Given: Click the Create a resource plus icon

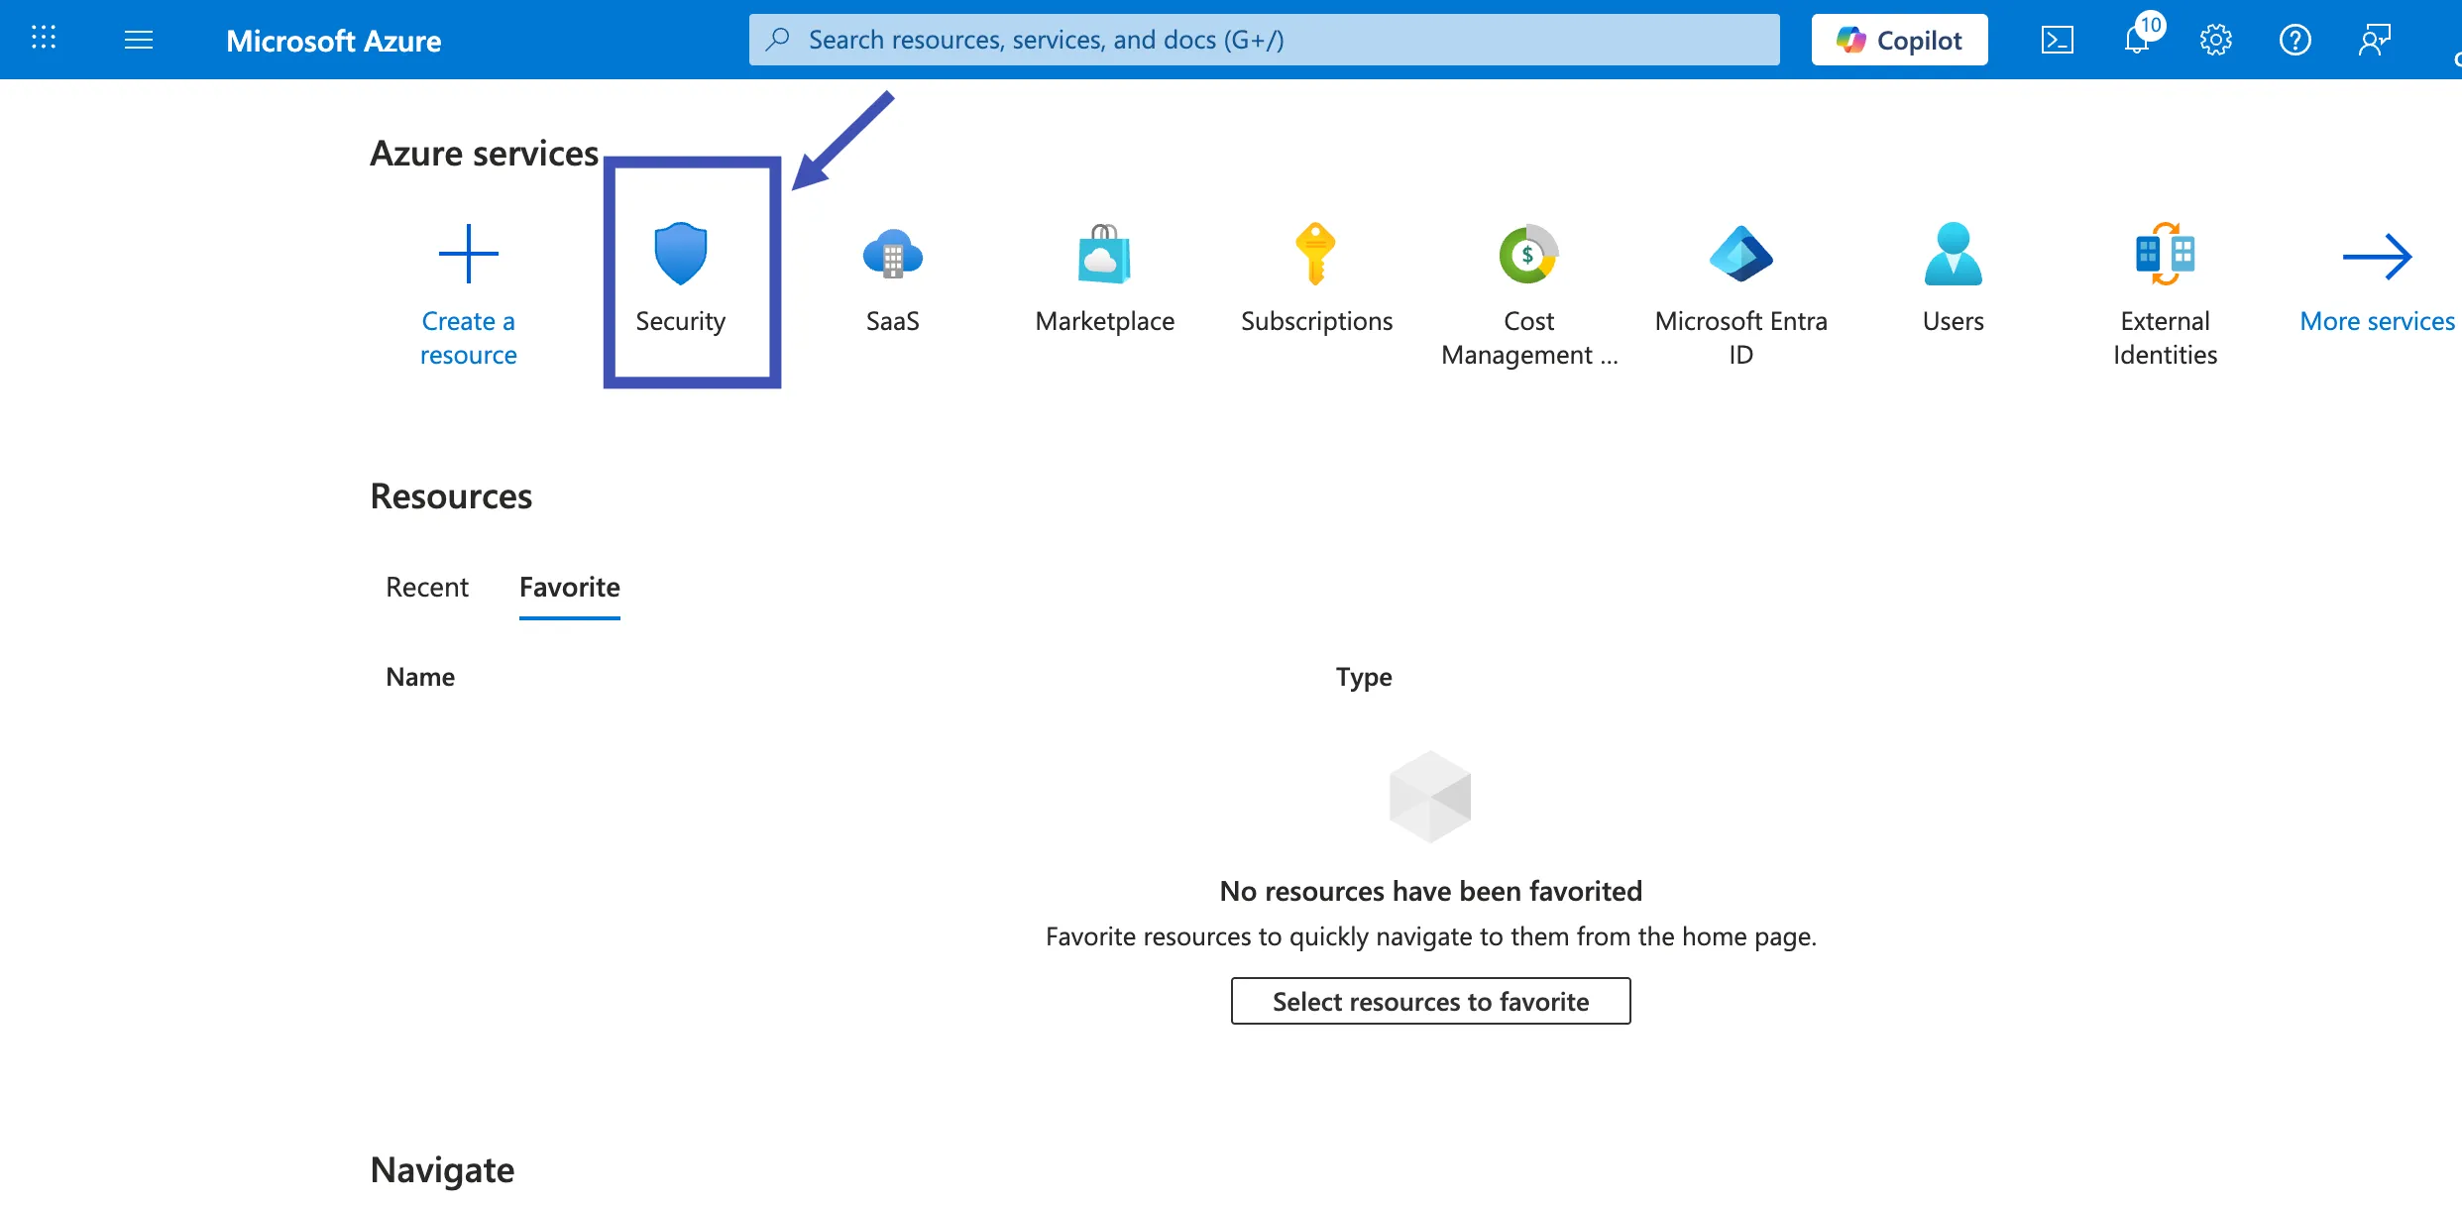Looking at the screenshot, I should pyautogui.click(x=468, y=254).
